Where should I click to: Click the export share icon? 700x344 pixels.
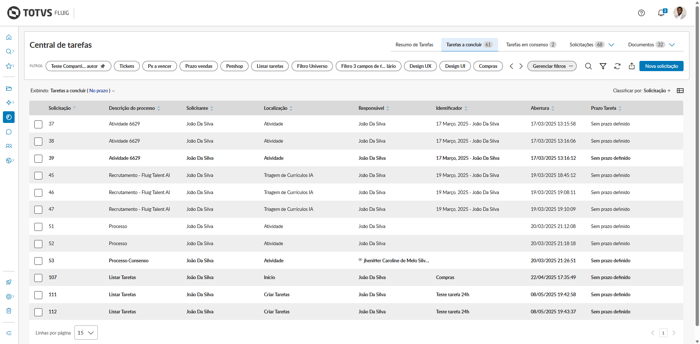(x=632, y=66)
